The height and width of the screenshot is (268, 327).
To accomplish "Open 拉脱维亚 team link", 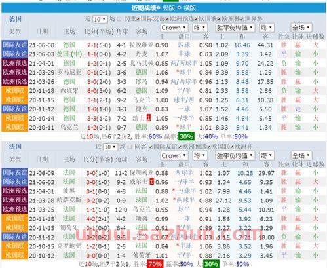I will coord(142,45).
